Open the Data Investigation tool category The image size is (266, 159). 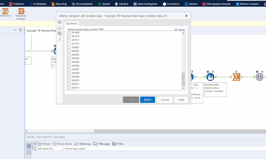pyautogui.click(x=145, y=4)
